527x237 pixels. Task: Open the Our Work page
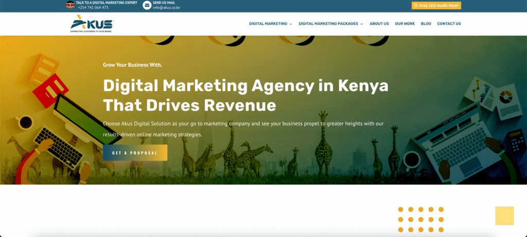(x=405, y=24)
